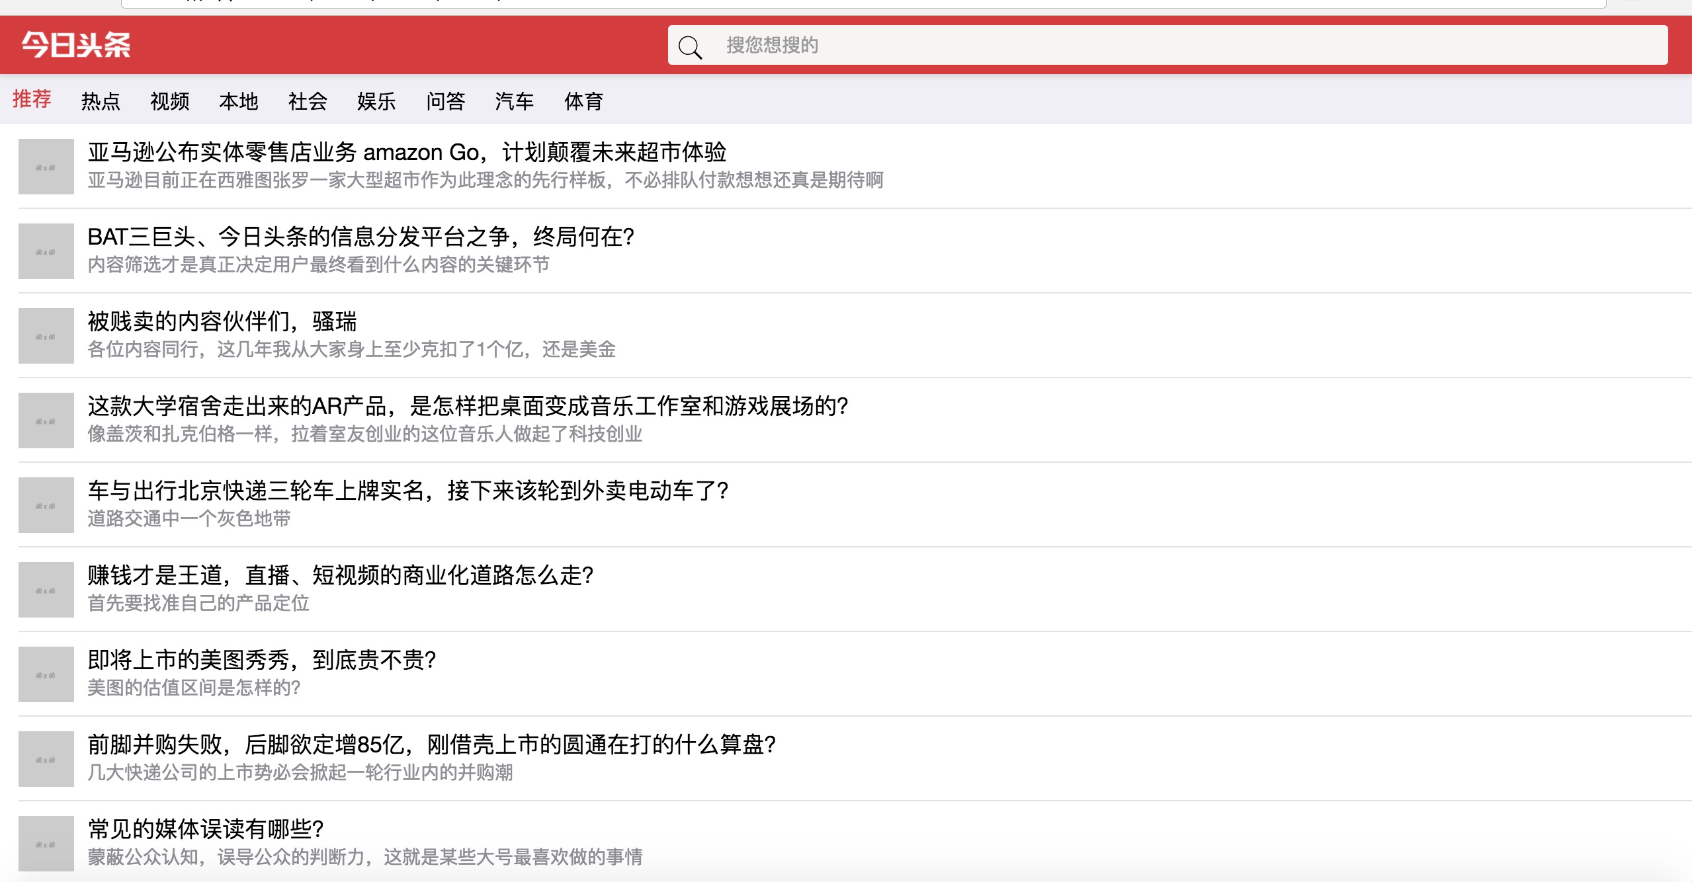Image resolution: width=1692 pixels, height=882 pixels.
Task: Click thumbnail beside 北京快递三轮车 article
Action: click(46, 505)
